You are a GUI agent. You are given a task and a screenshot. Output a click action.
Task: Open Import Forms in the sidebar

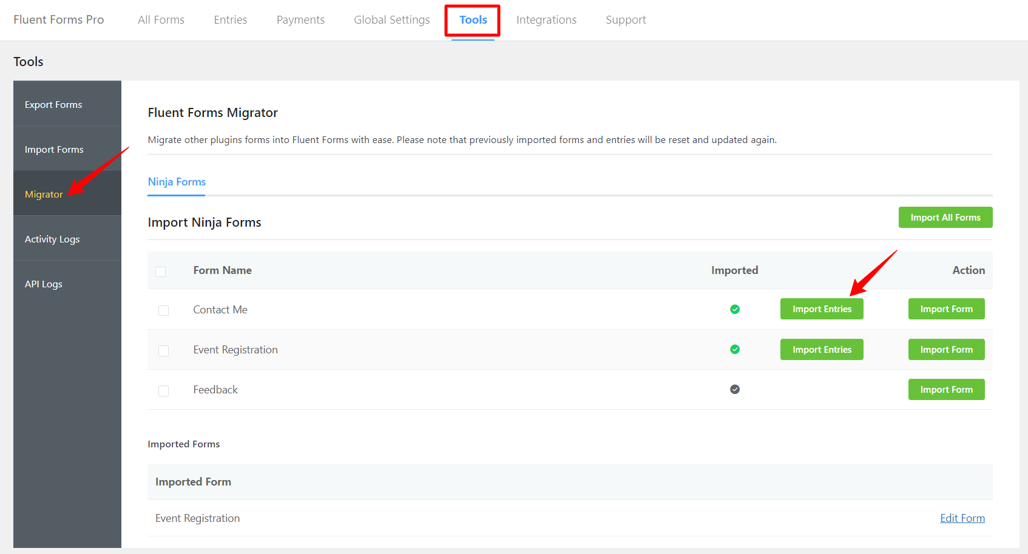[x=67, y=149]
